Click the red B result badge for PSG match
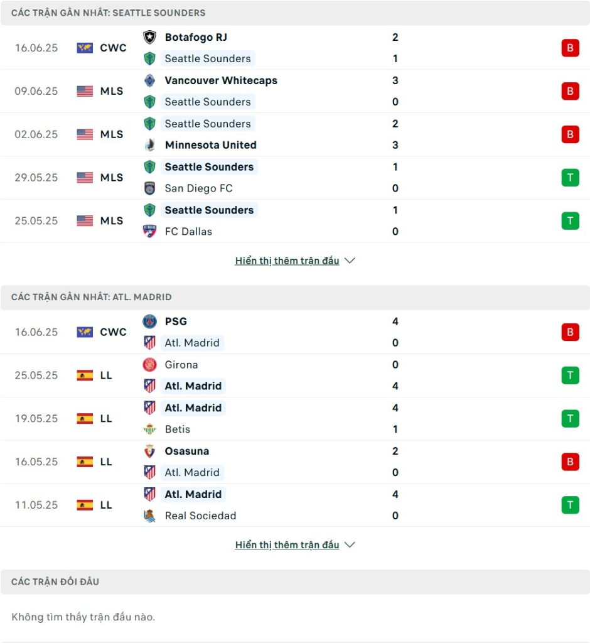The height and width of the screenshot is (643, 590). 570,332
